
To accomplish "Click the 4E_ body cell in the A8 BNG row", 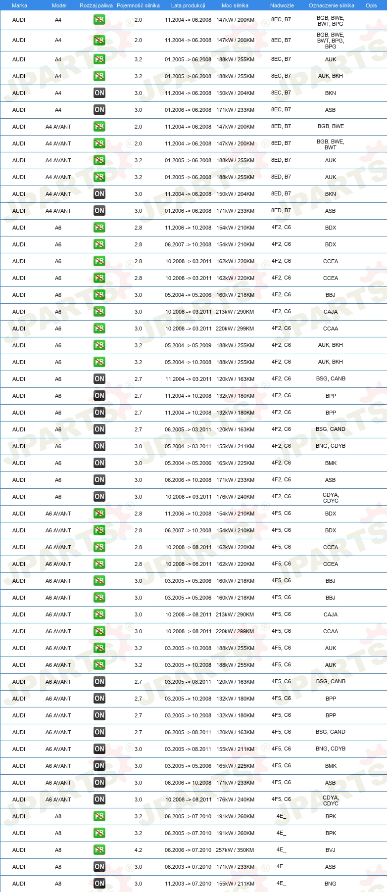I will 281,883.
